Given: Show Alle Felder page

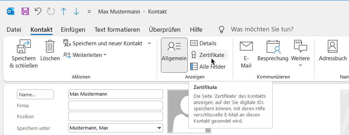Looking at the screenshot, I should point(207,66).
